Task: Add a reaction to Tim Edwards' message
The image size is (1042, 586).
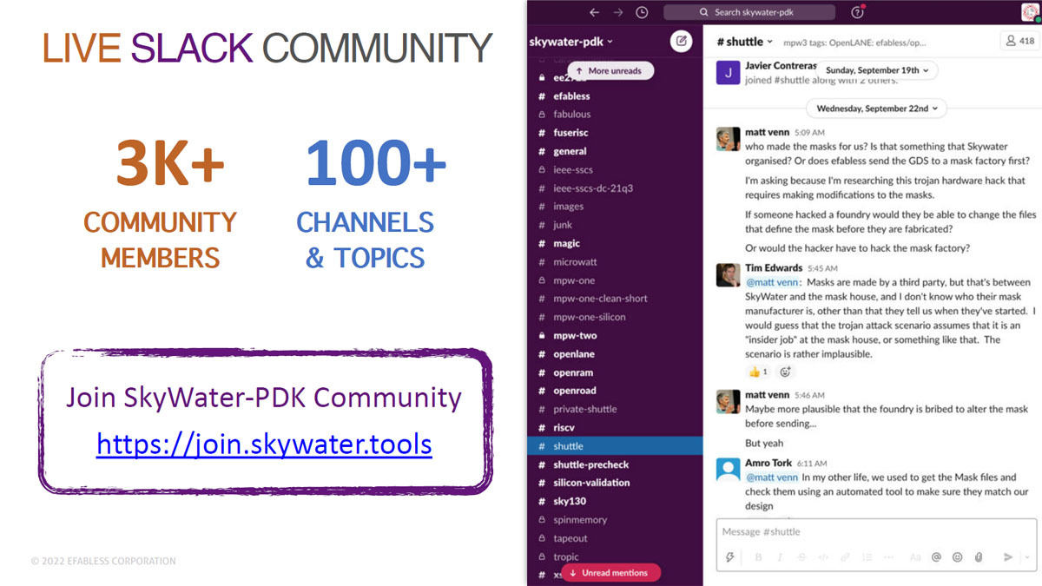Action: tap(786, 372)
